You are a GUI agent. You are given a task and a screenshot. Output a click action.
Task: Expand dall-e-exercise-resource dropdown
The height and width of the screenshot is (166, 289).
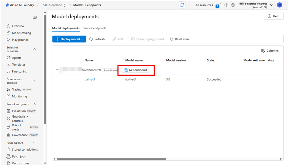pyautogui.click(x=272, y=5)
